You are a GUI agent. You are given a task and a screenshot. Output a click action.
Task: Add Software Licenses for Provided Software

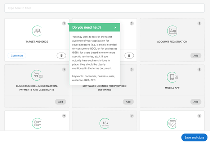pyautogui.click(x=128, y=102)
